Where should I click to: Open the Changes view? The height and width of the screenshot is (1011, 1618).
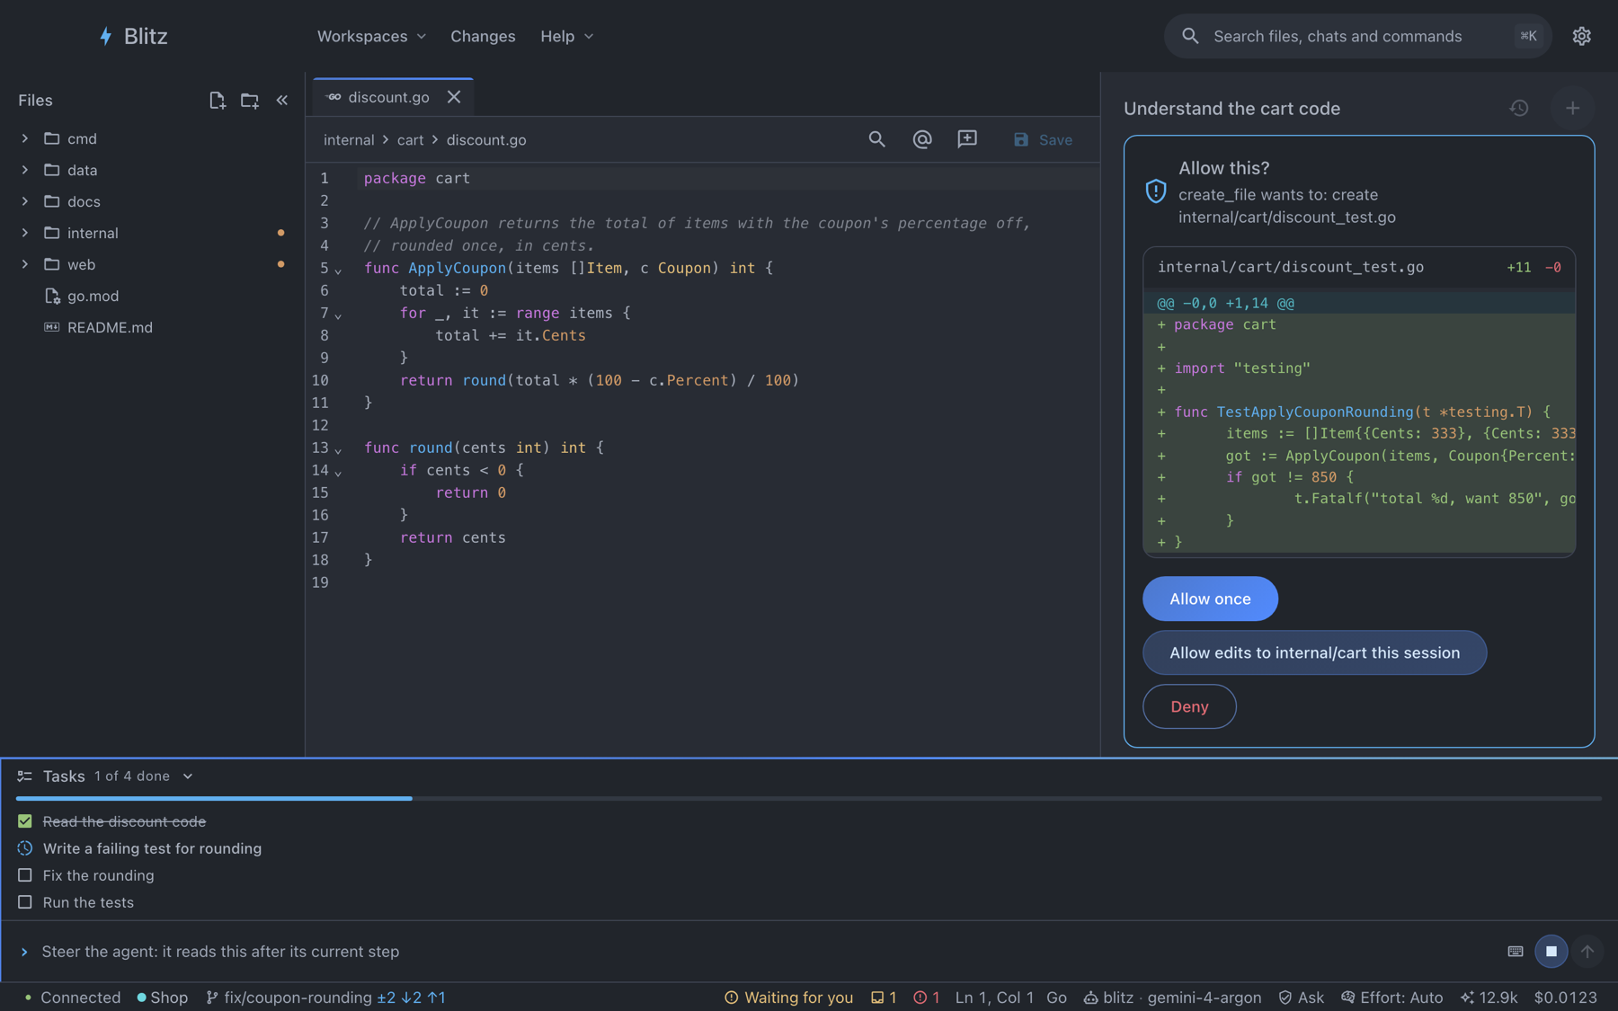click(483, 36)
